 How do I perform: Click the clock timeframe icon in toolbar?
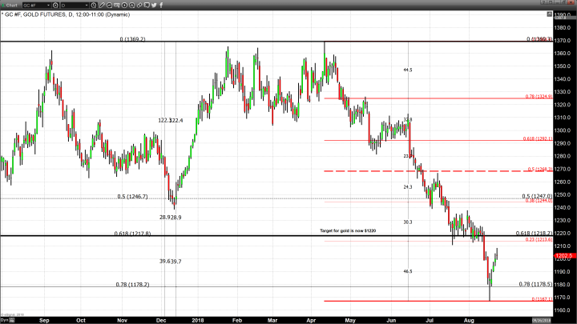[94, 6]
